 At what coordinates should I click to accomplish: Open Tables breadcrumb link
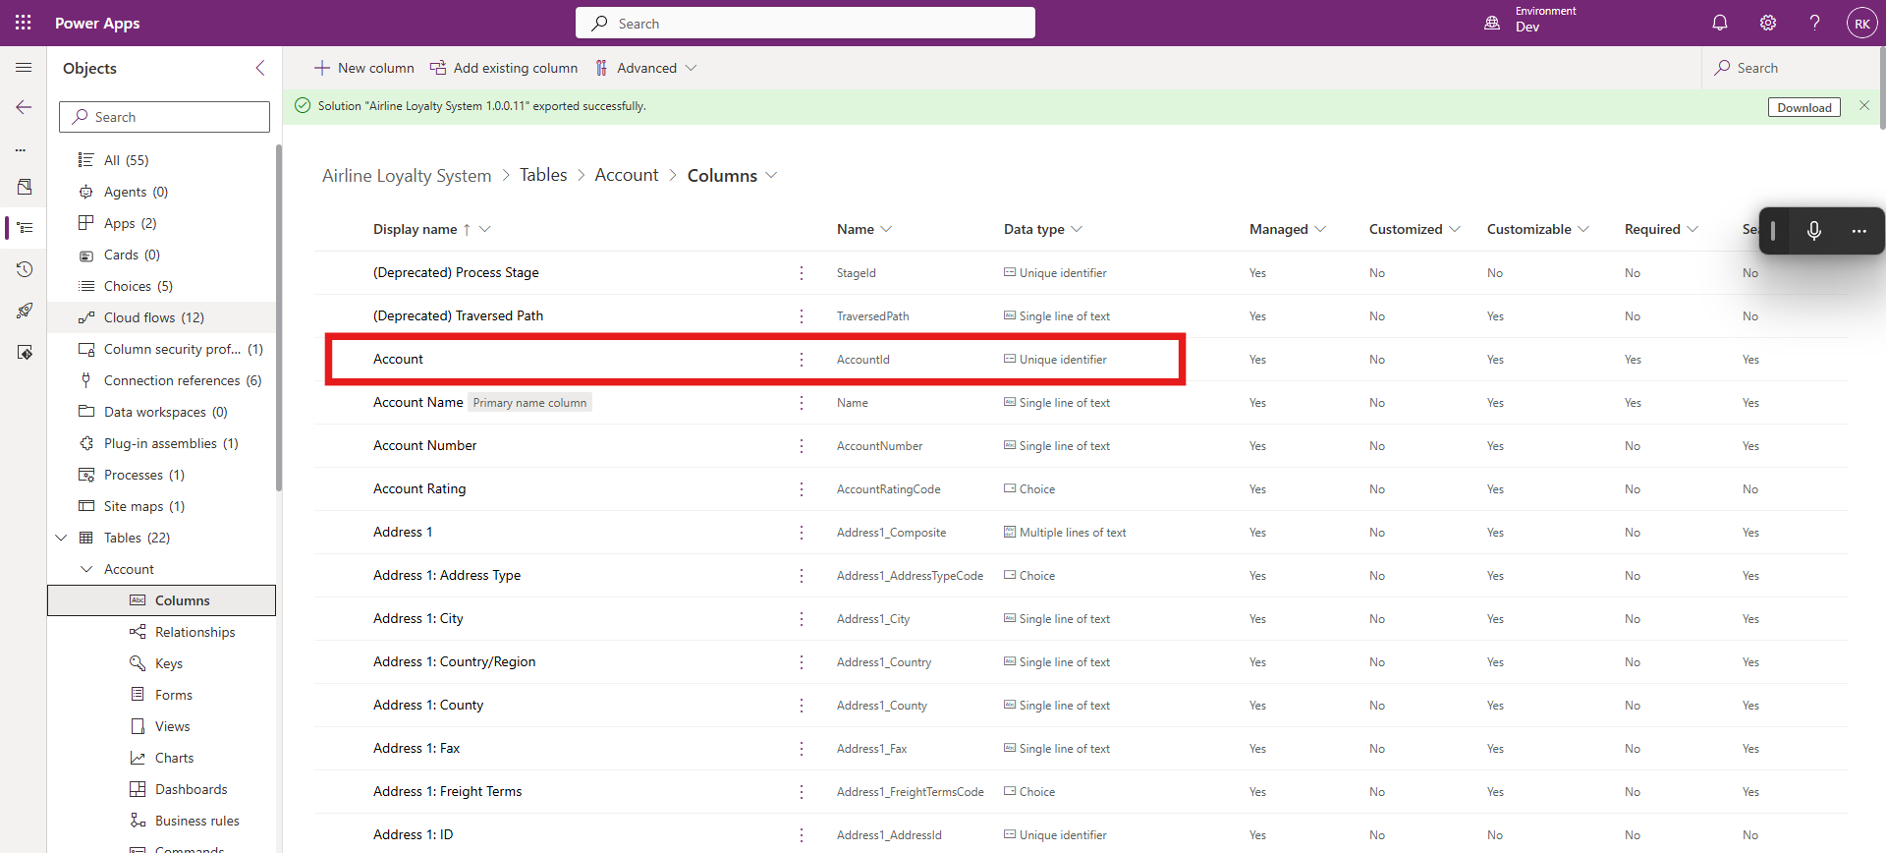coord(543,175)
